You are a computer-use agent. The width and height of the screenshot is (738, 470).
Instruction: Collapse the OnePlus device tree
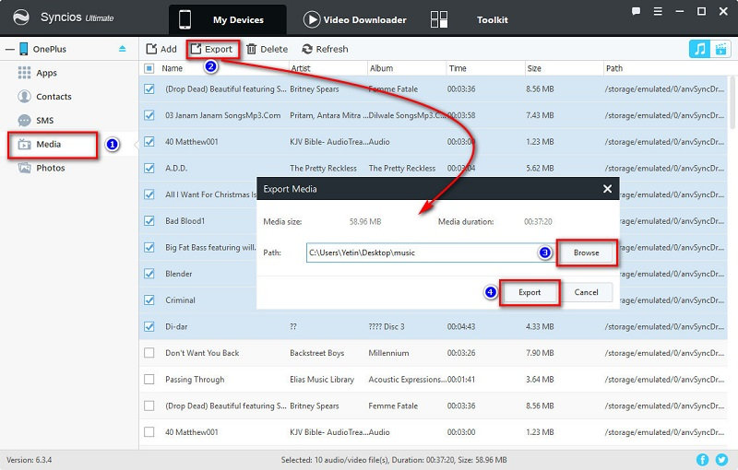pyautogui.click(x=10, y=49)
